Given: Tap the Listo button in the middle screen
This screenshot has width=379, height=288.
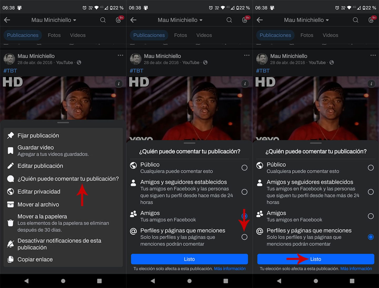Looking at the screenshot, I should coord(189,259).
